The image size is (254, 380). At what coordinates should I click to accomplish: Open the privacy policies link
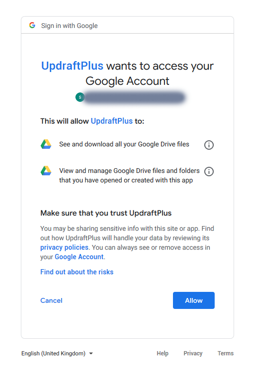point(64,247)
